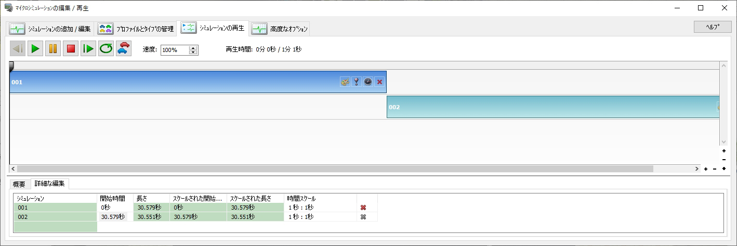This screenshot has width=737, height=246.
Task: Click the 30.579秒 start time cell of row 002
Action: [x=116, y=217]
